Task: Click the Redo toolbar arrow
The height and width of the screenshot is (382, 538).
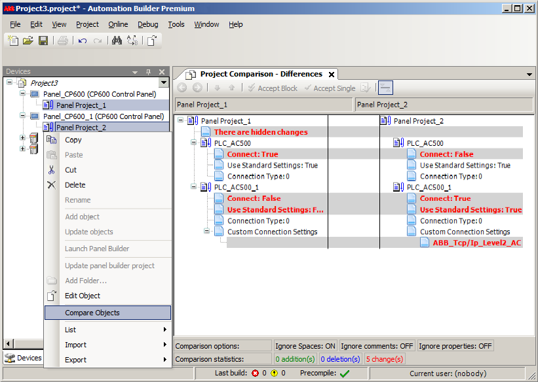Action: [x=98, y=41]
